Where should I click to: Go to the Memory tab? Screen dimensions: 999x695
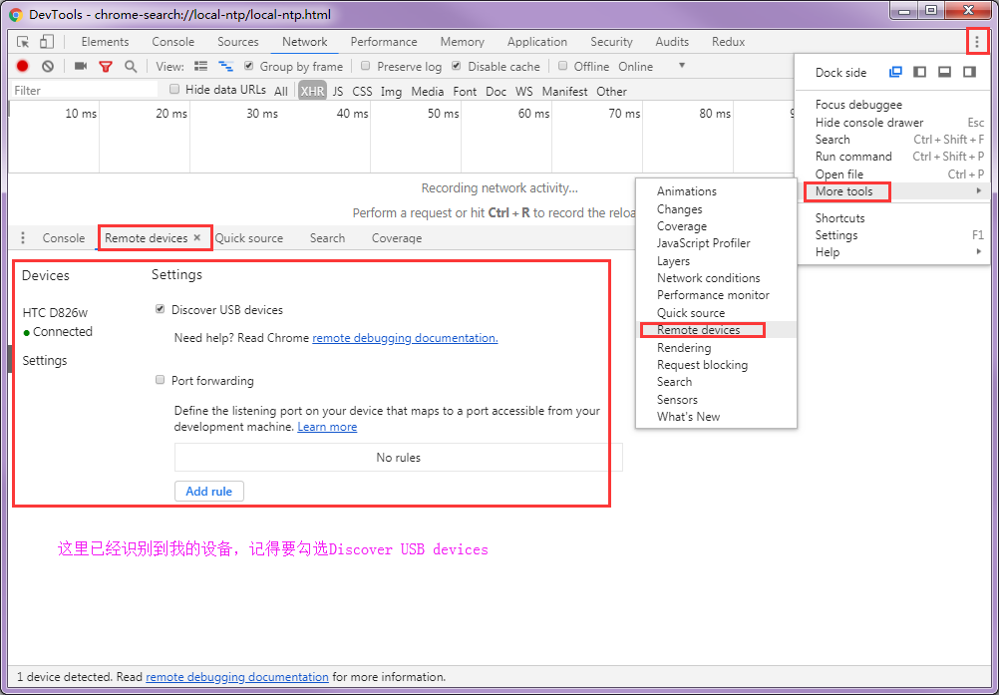coord(462,42)
